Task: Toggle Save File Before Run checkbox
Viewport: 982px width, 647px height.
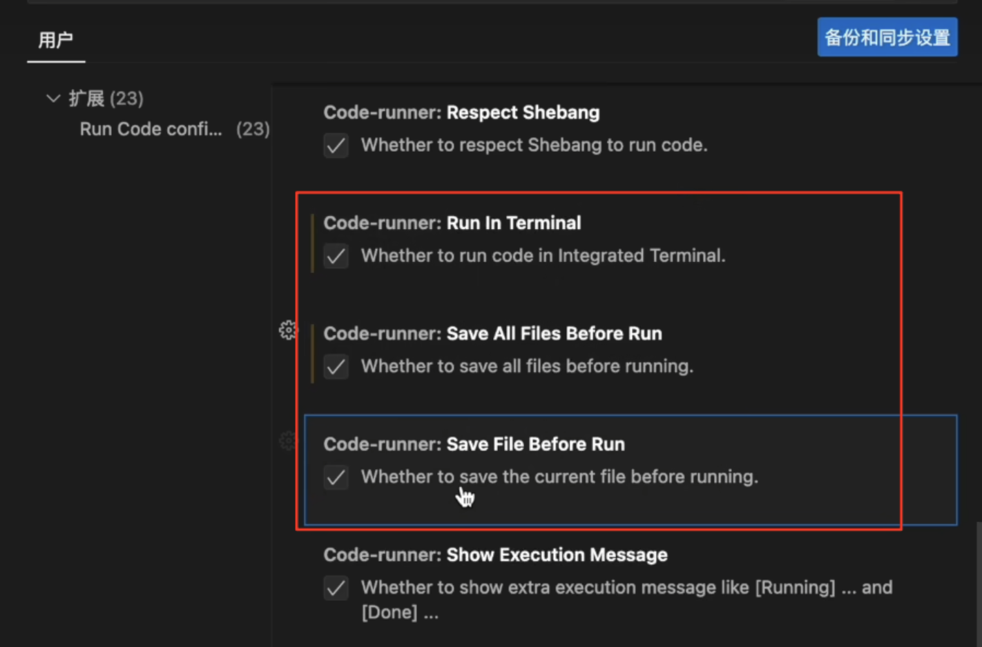Action: [336, 477]
